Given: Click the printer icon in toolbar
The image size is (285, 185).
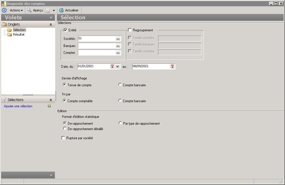Looking at the screenshot, I should (x=48, y=10).
